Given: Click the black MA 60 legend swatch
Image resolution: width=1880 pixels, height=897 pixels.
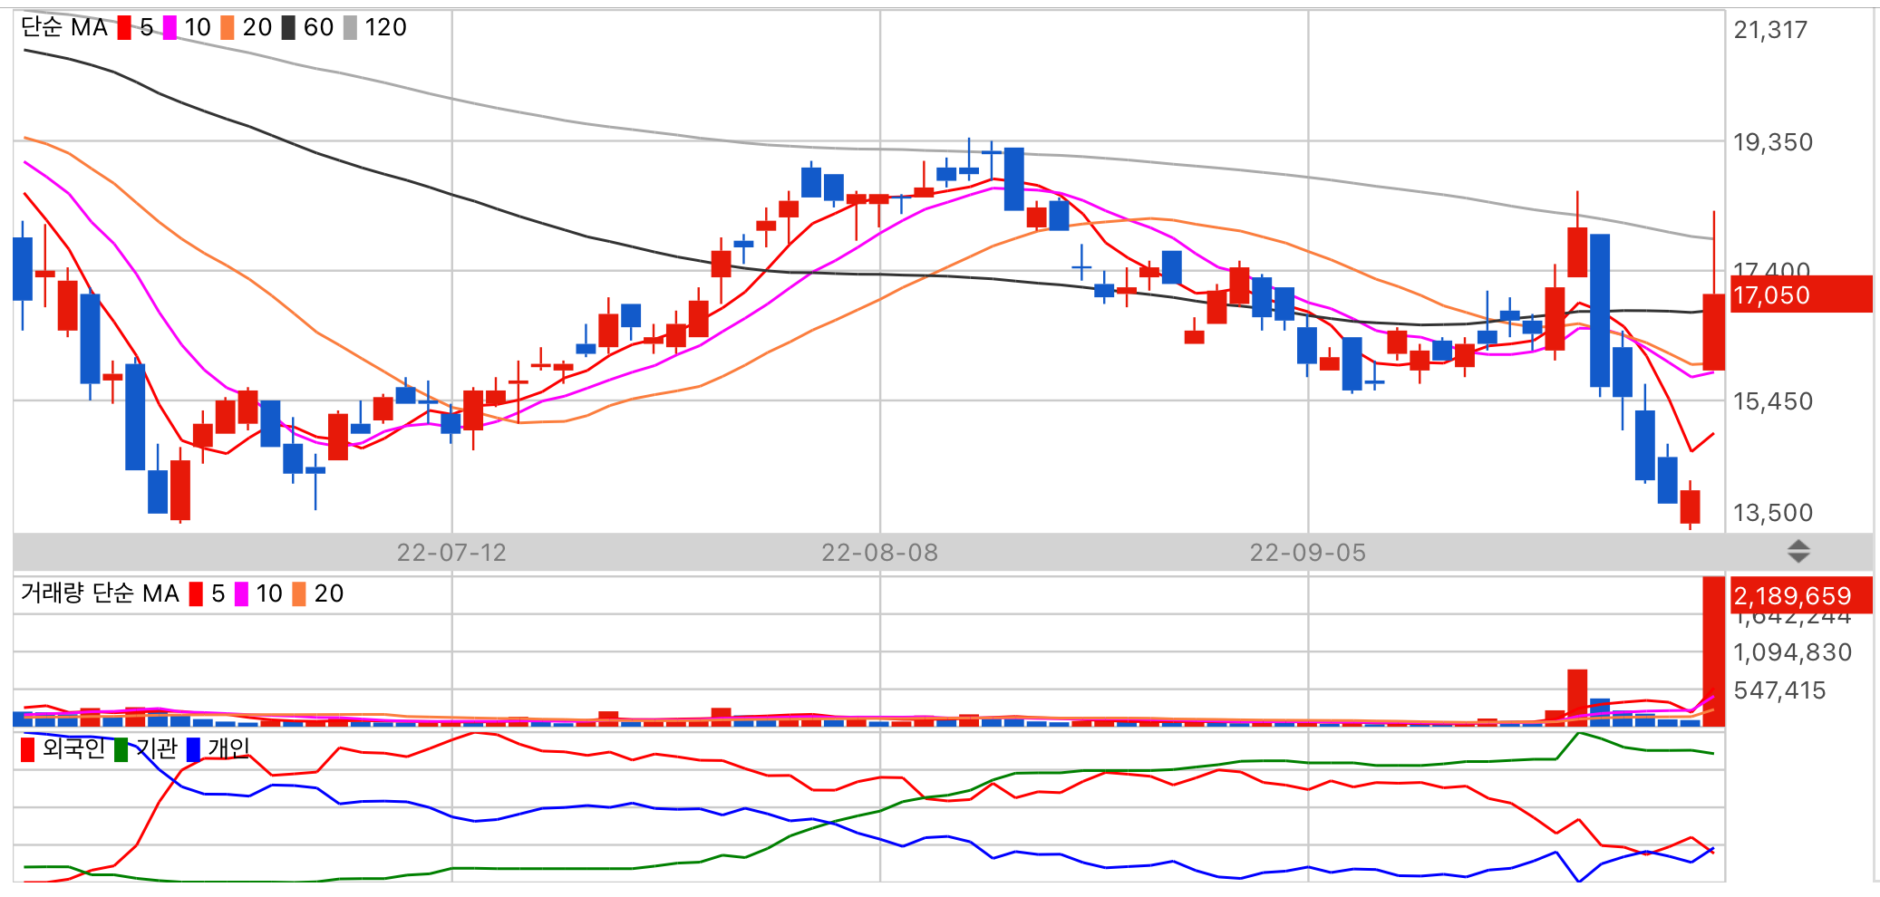Looking at the screenshot, I should click(x=288, y=28).
